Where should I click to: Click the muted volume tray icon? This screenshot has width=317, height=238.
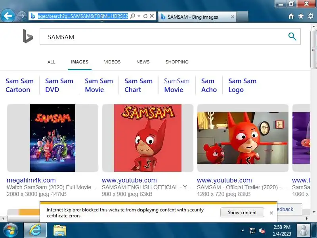[x=262, y=230]
